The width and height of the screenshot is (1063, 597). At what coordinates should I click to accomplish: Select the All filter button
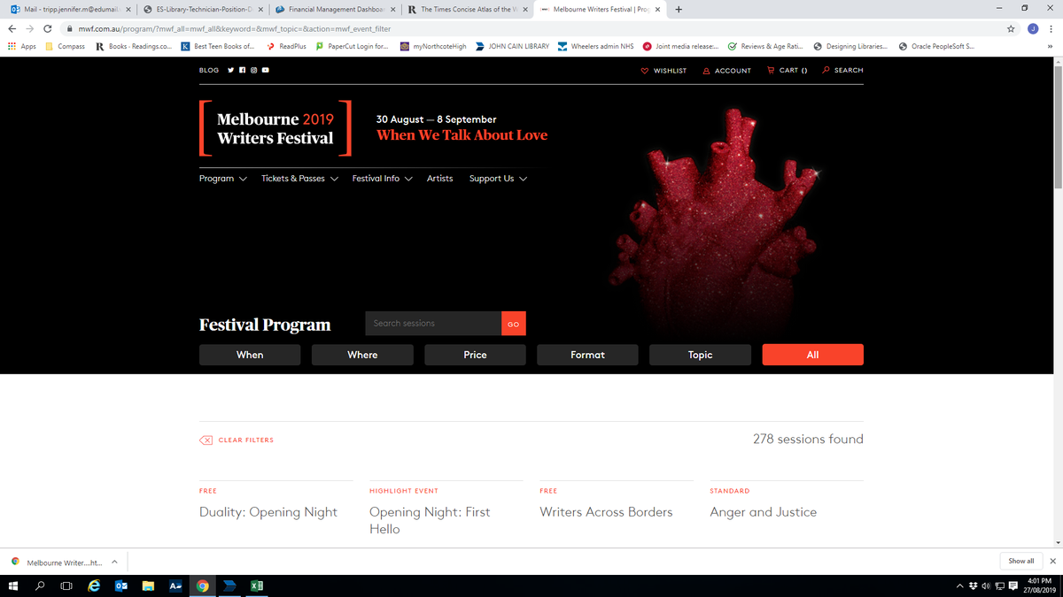click(813, 355)
